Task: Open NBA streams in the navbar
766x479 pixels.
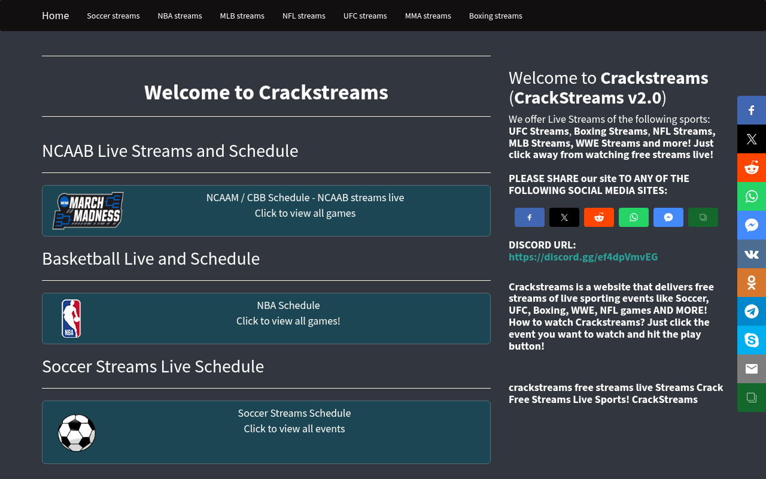Action: 180,16
